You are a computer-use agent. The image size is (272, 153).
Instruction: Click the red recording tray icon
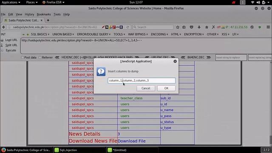[x=234, y=3]
